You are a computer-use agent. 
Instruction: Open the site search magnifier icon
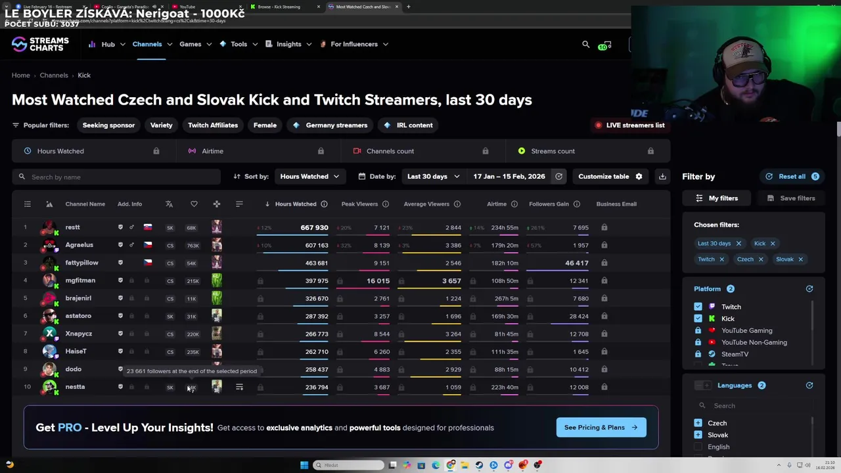pyautogui.click(x=585, y=44)
